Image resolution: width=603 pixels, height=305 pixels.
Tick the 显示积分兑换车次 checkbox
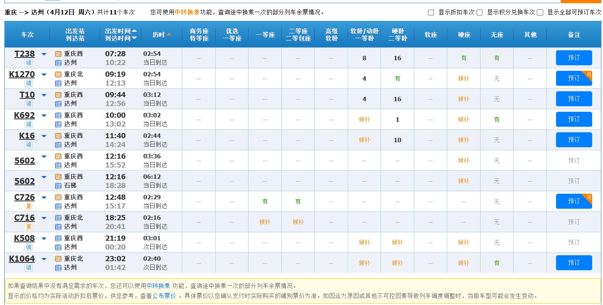[x=479, y=12]
